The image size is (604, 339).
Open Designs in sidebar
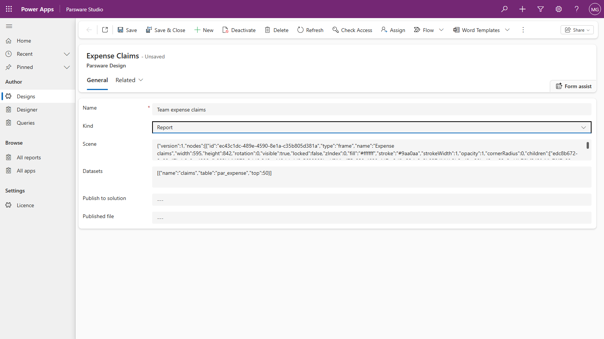click(x=38, y=96)
